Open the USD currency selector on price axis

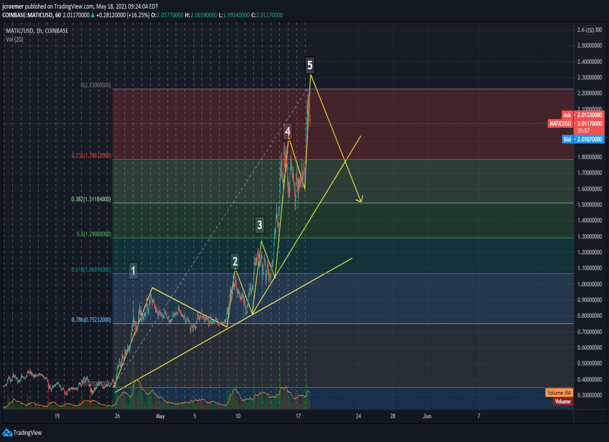click(x=590, y=30)
